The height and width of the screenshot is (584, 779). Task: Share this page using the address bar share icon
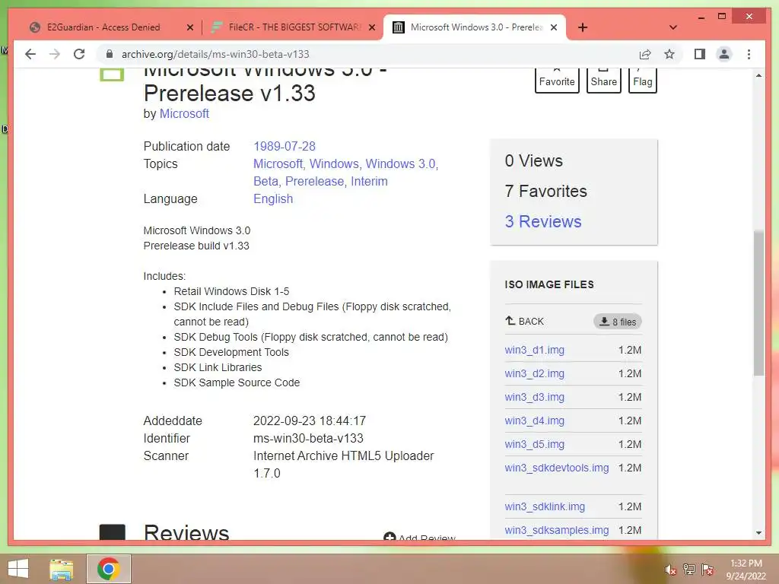point(645,54)
